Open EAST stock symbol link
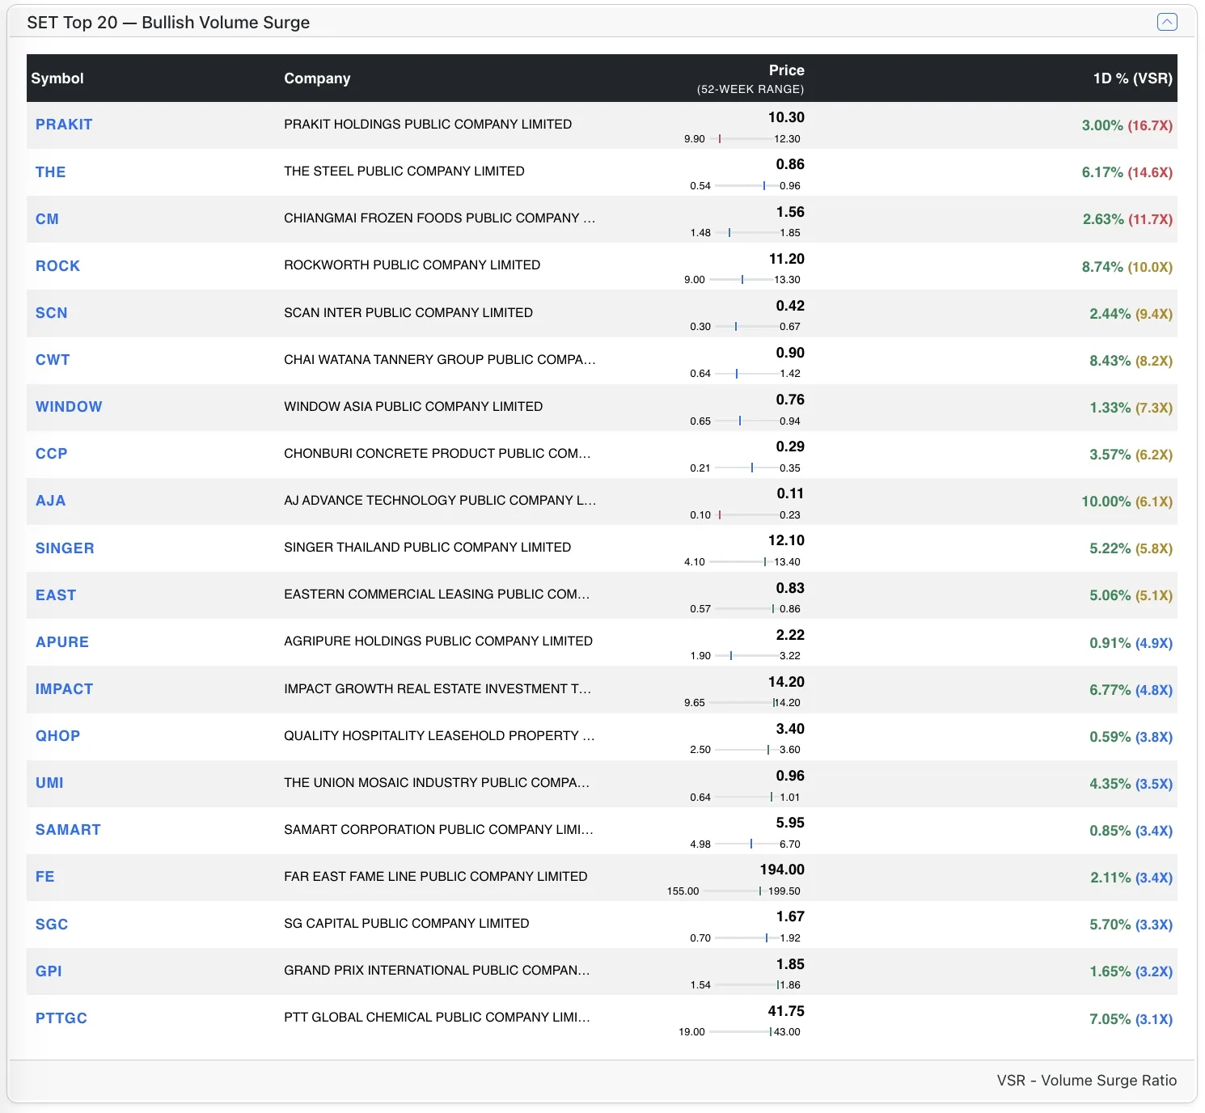 tap(56, 595)
